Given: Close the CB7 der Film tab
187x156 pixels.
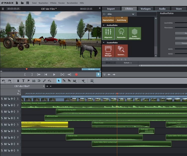Looking at the screenshot, I should pos(44,86).
